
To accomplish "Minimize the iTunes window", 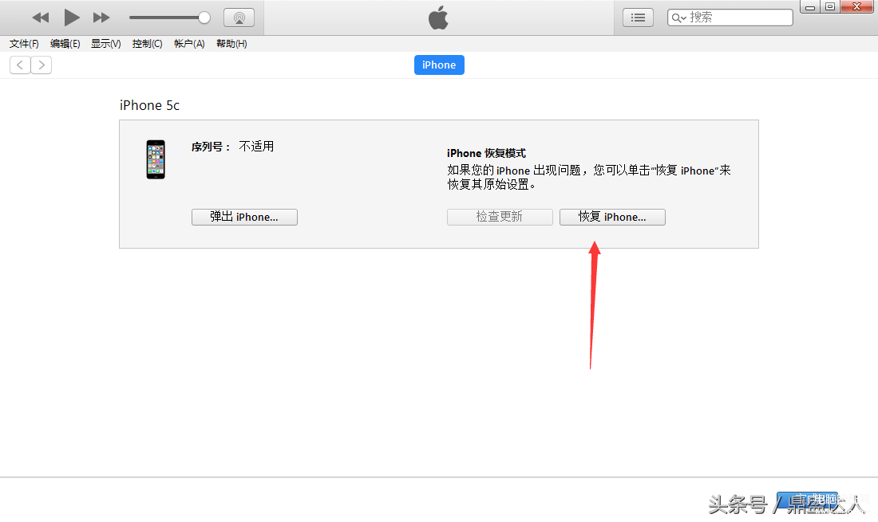I will [809, 6].
